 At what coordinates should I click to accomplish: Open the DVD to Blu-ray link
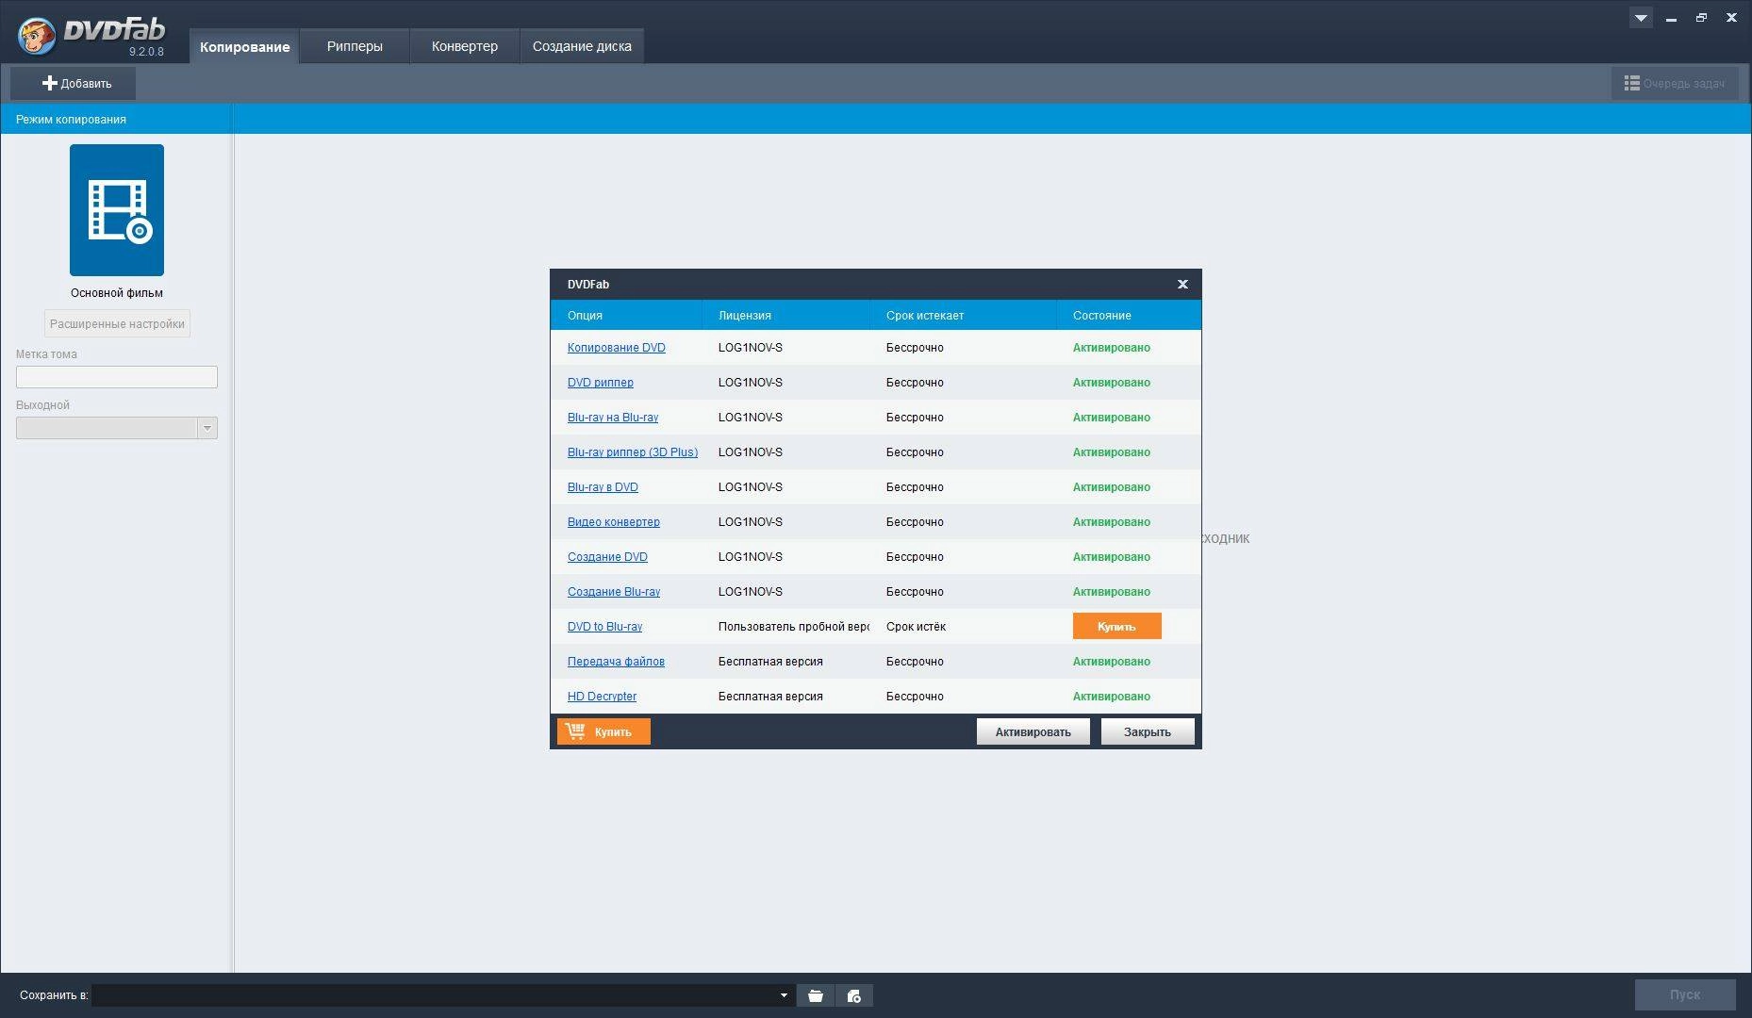604,627
